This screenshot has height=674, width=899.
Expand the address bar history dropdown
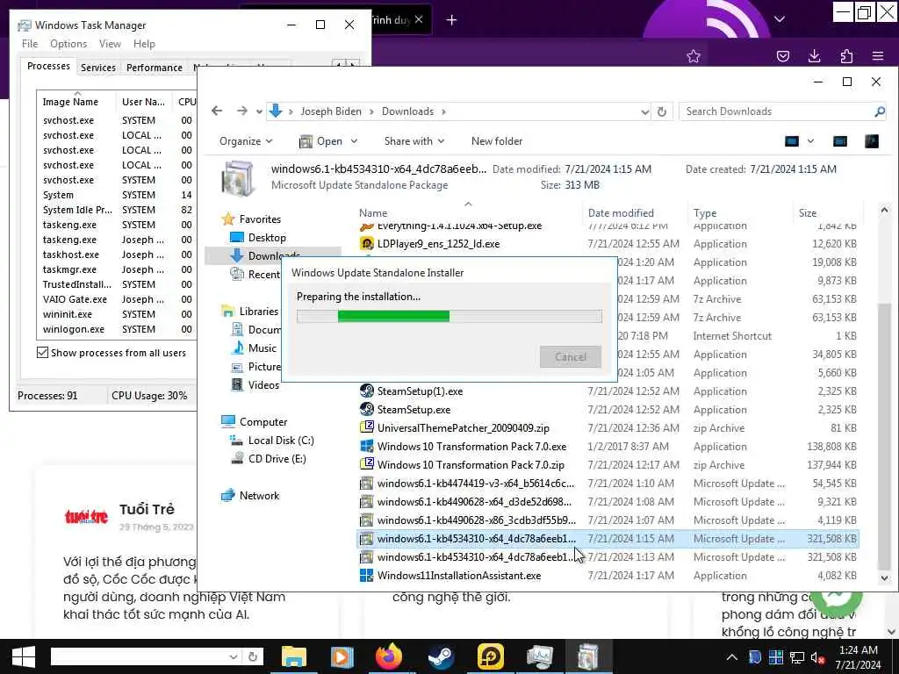coord(644,111)
